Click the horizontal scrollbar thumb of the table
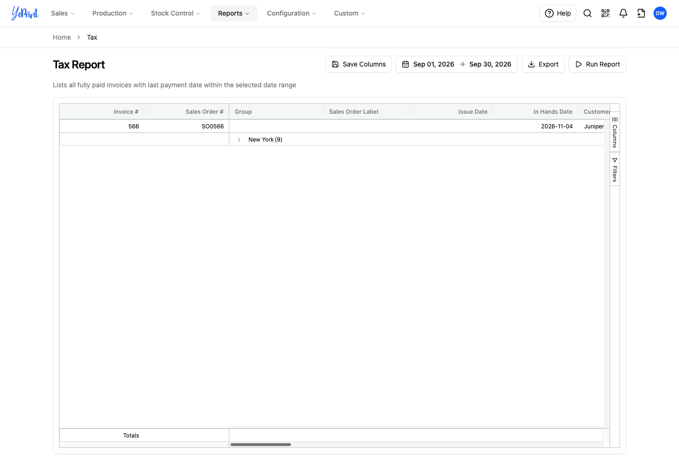 pos(261,445)
